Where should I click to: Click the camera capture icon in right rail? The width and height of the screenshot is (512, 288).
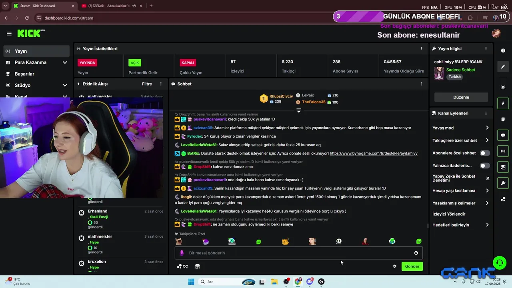pos(503,87)
